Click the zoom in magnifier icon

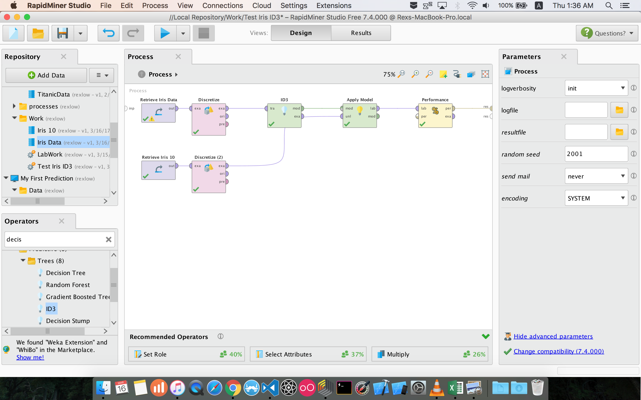click(x=415, y=74)
